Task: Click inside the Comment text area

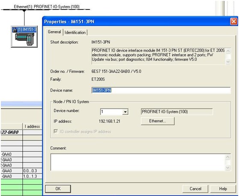Action: coord(137,162)
